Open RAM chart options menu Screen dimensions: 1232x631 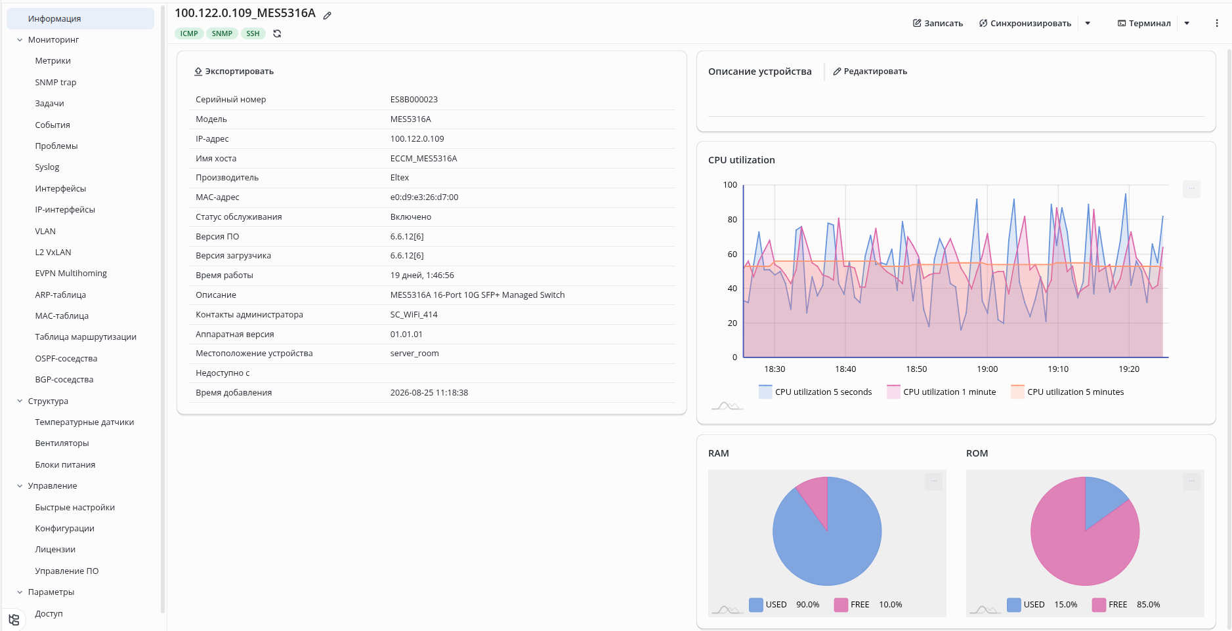click(x=933, y=481)
